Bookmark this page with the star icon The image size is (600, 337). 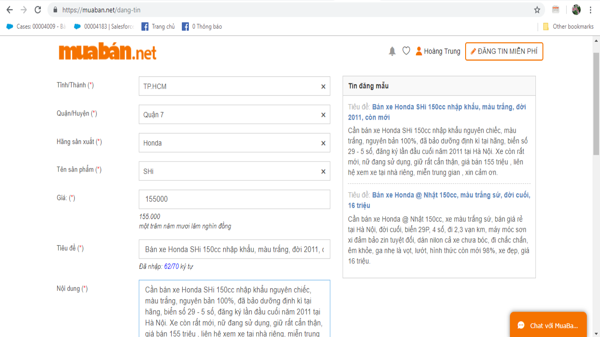[x=537, y=10]
